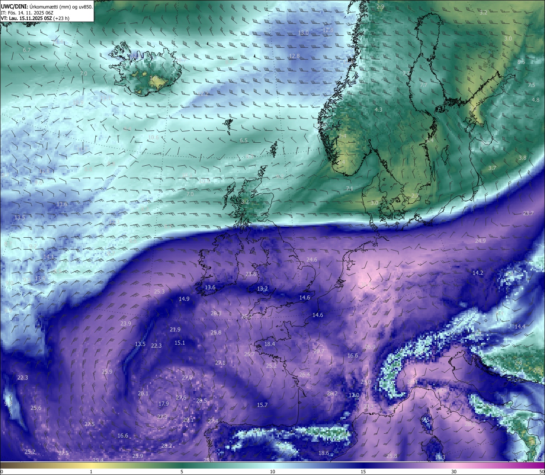Click the 6.7 value in the top left
This screenshot has width=545, height=475.
[27, 50]
